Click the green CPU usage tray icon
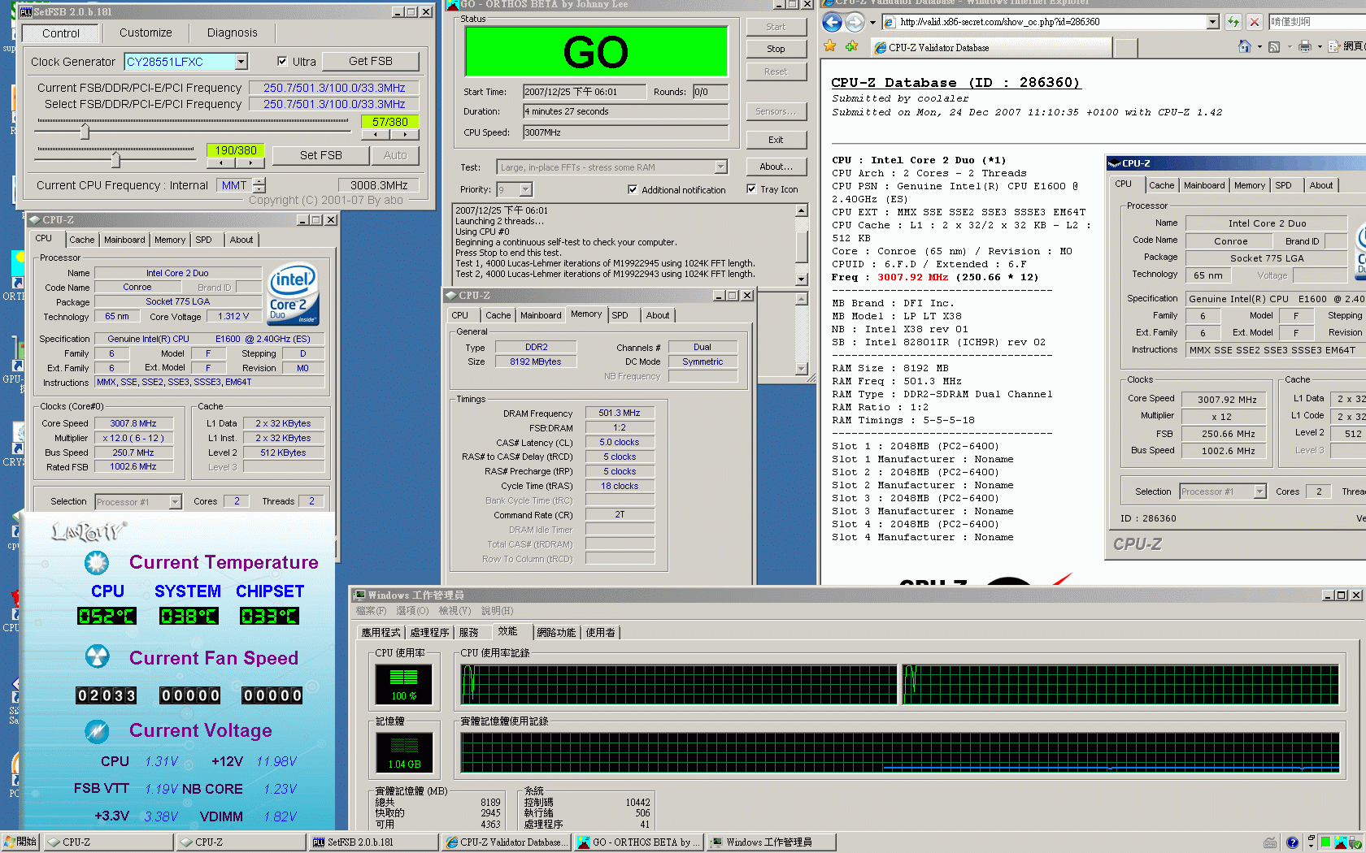 pos(1325,842)
